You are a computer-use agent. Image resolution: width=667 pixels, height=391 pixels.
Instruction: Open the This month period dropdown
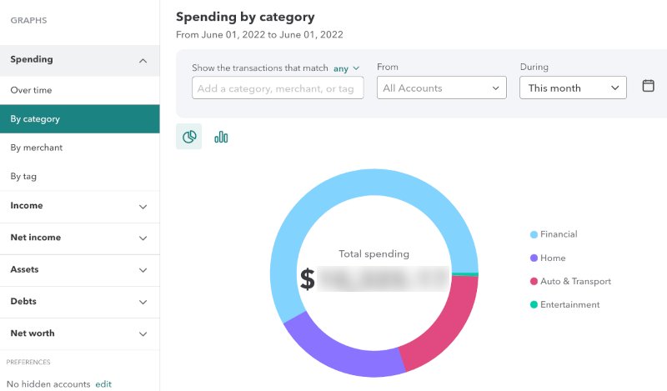point(573,88)
